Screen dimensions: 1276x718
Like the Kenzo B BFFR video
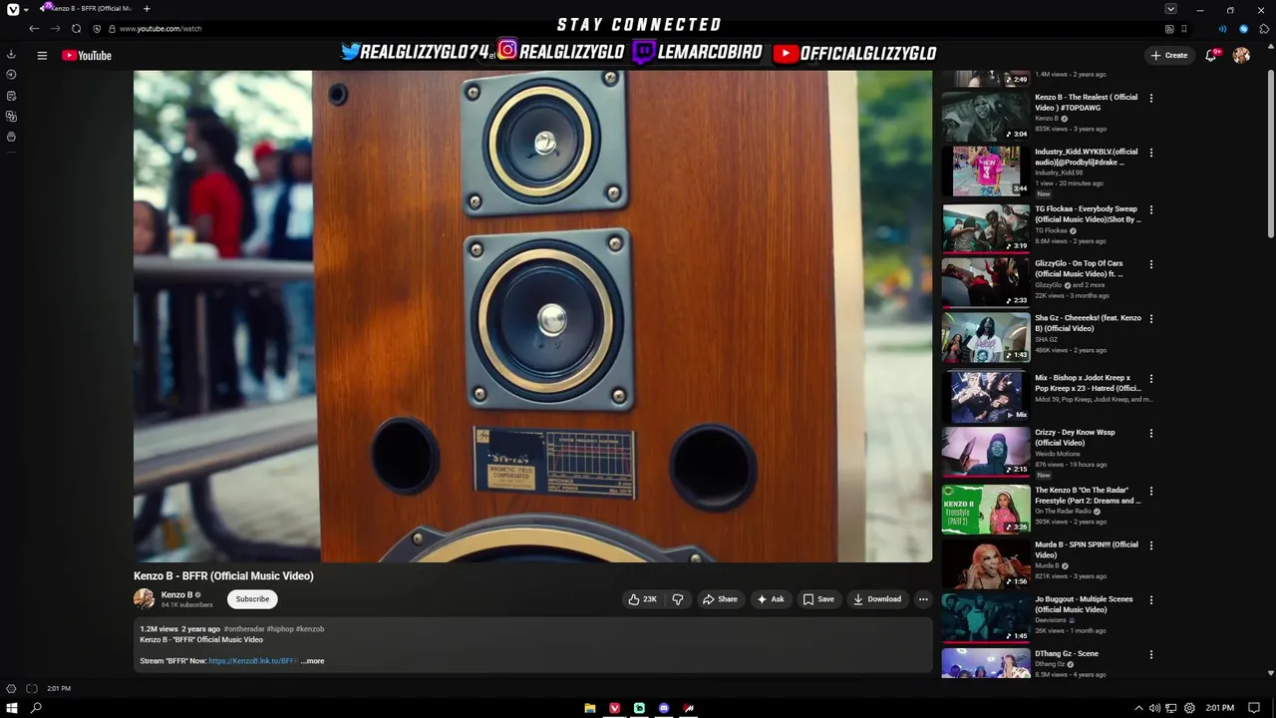point(642,599)
